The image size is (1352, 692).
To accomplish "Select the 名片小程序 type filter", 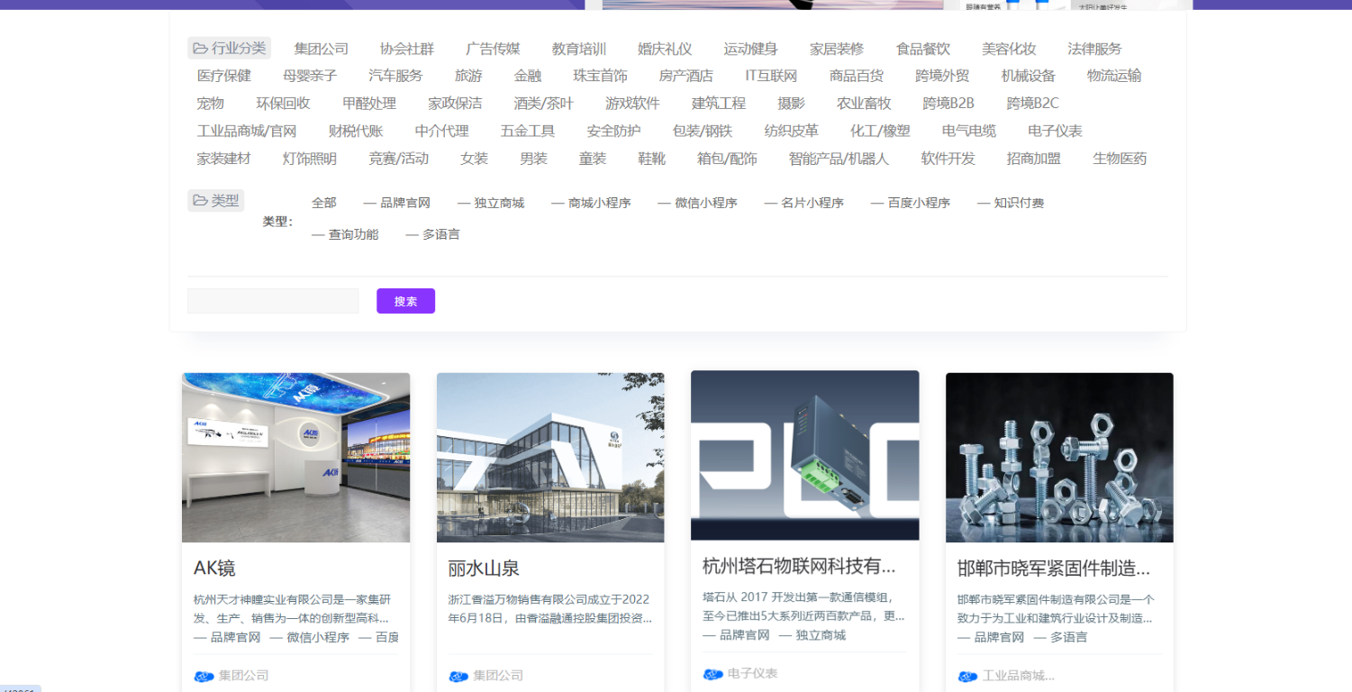I will coord(804,203).
